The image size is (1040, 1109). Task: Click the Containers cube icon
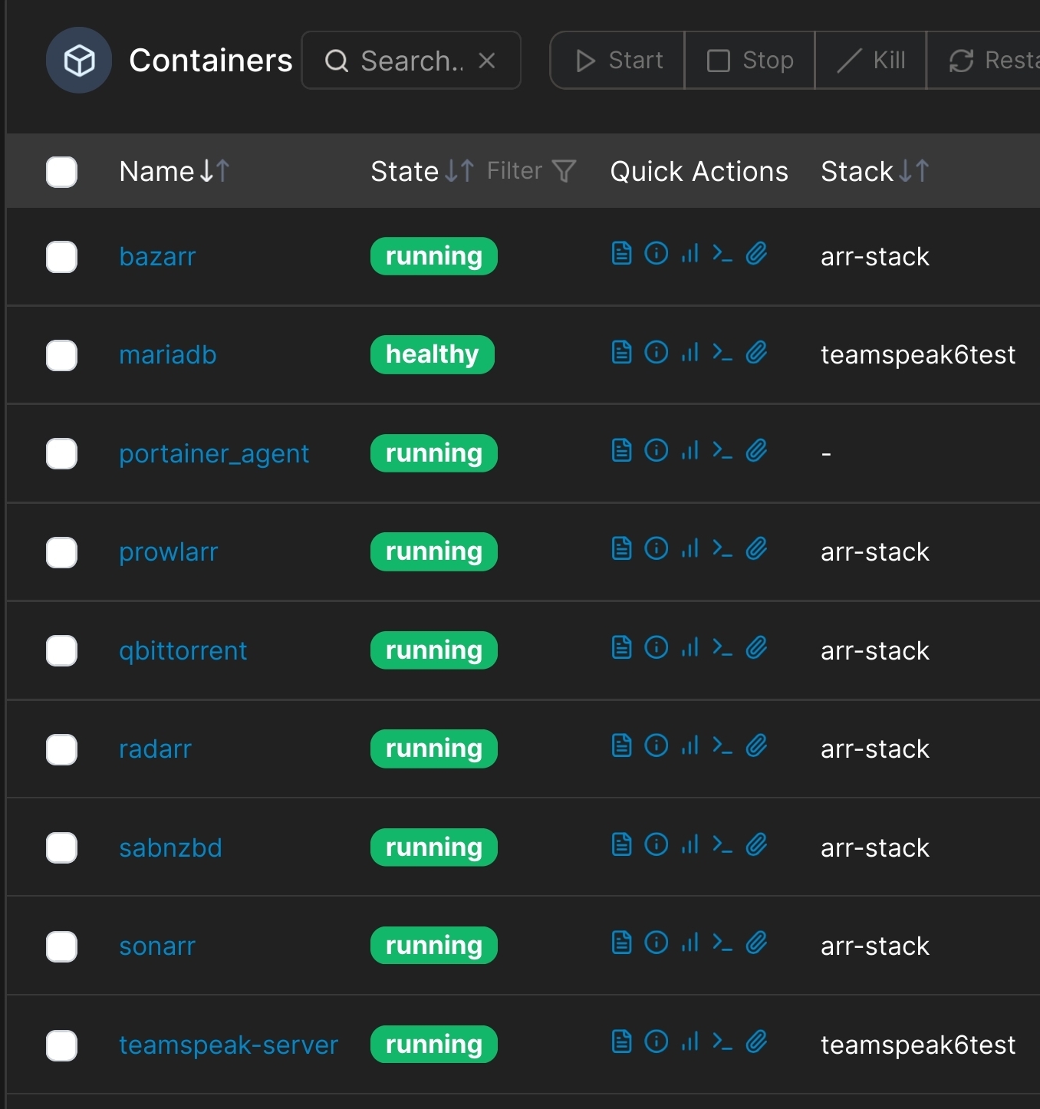pyautogui.click(x=79, y=60)
